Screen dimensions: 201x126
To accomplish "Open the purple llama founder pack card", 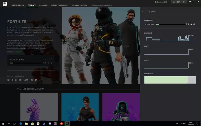I will point(39,107).
